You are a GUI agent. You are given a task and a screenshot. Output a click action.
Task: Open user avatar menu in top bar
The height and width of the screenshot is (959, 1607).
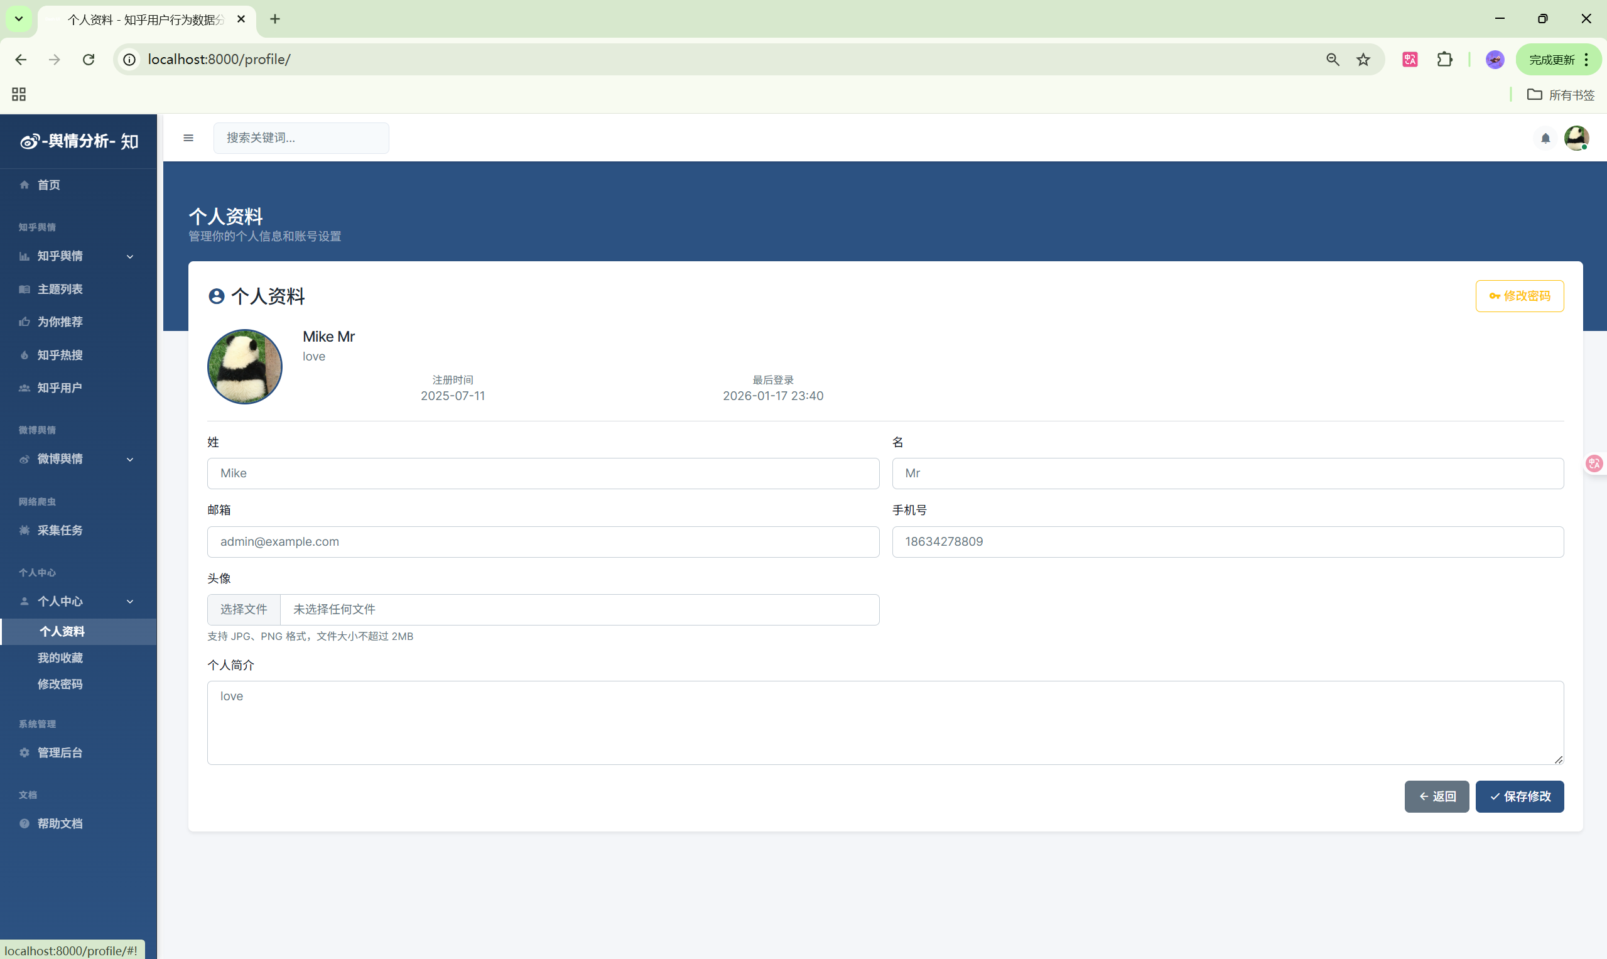pyautogui.click(x=1576, y=138)
